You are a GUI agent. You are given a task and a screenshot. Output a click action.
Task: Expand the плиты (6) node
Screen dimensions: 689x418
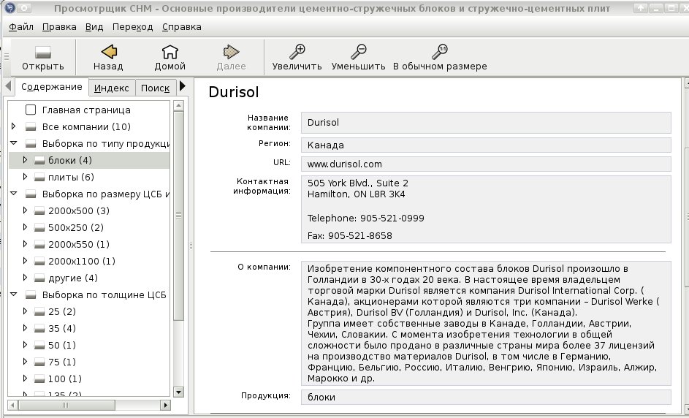tap(25, 177)
